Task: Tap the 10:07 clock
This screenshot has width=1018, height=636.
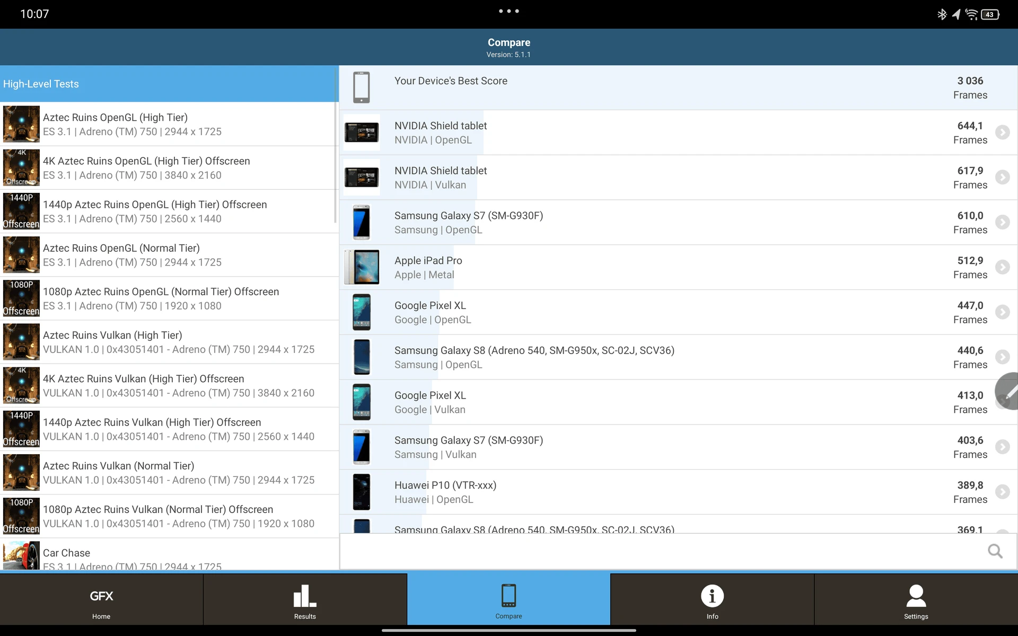Action: (34, 14)
